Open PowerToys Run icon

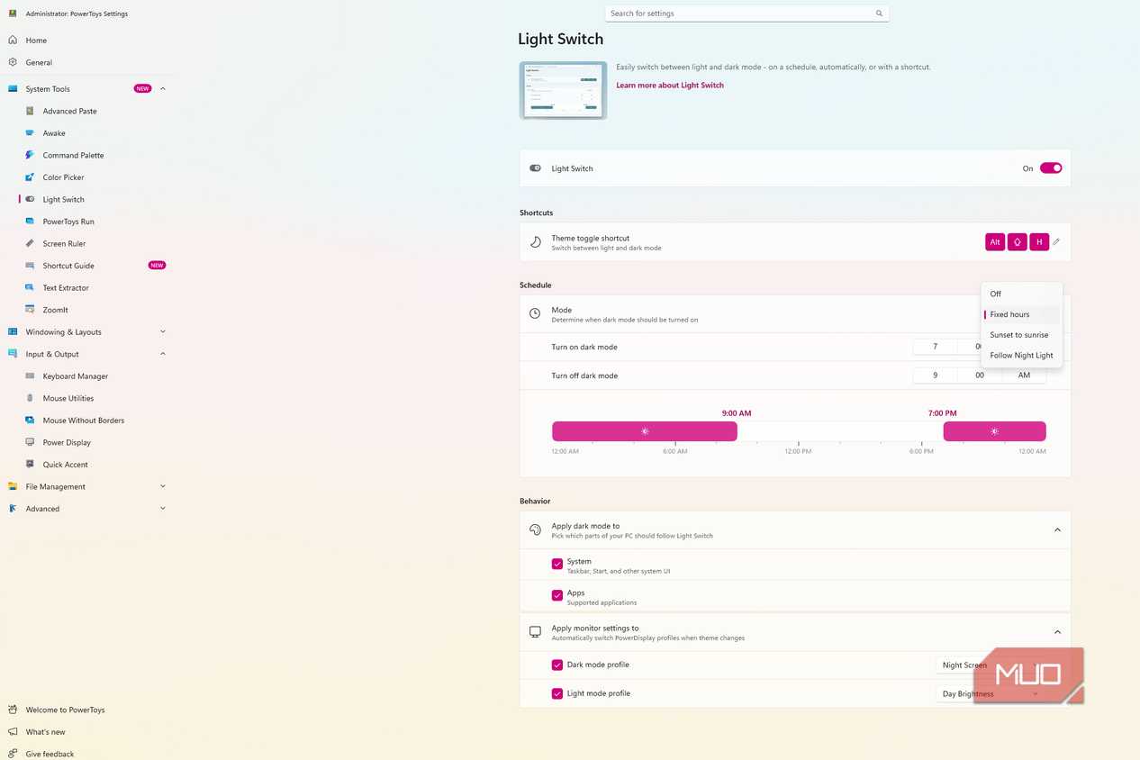pyautogui.click(x=30, y=222)
